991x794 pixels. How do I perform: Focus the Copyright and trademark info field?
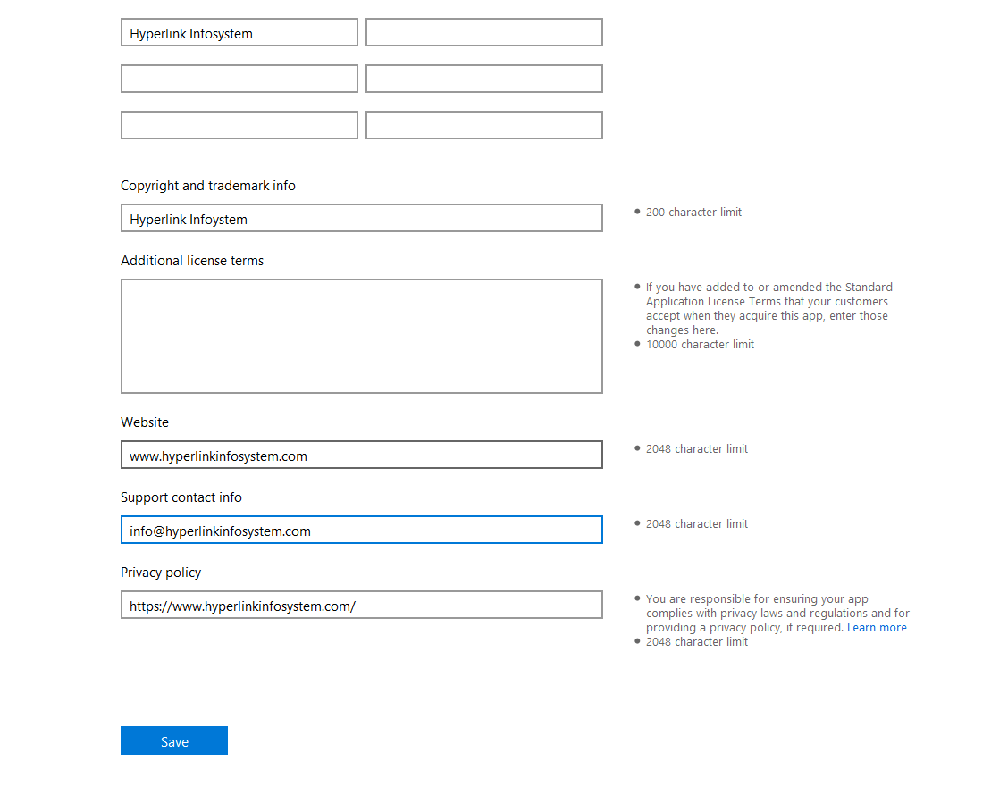[x=362, y=218]
